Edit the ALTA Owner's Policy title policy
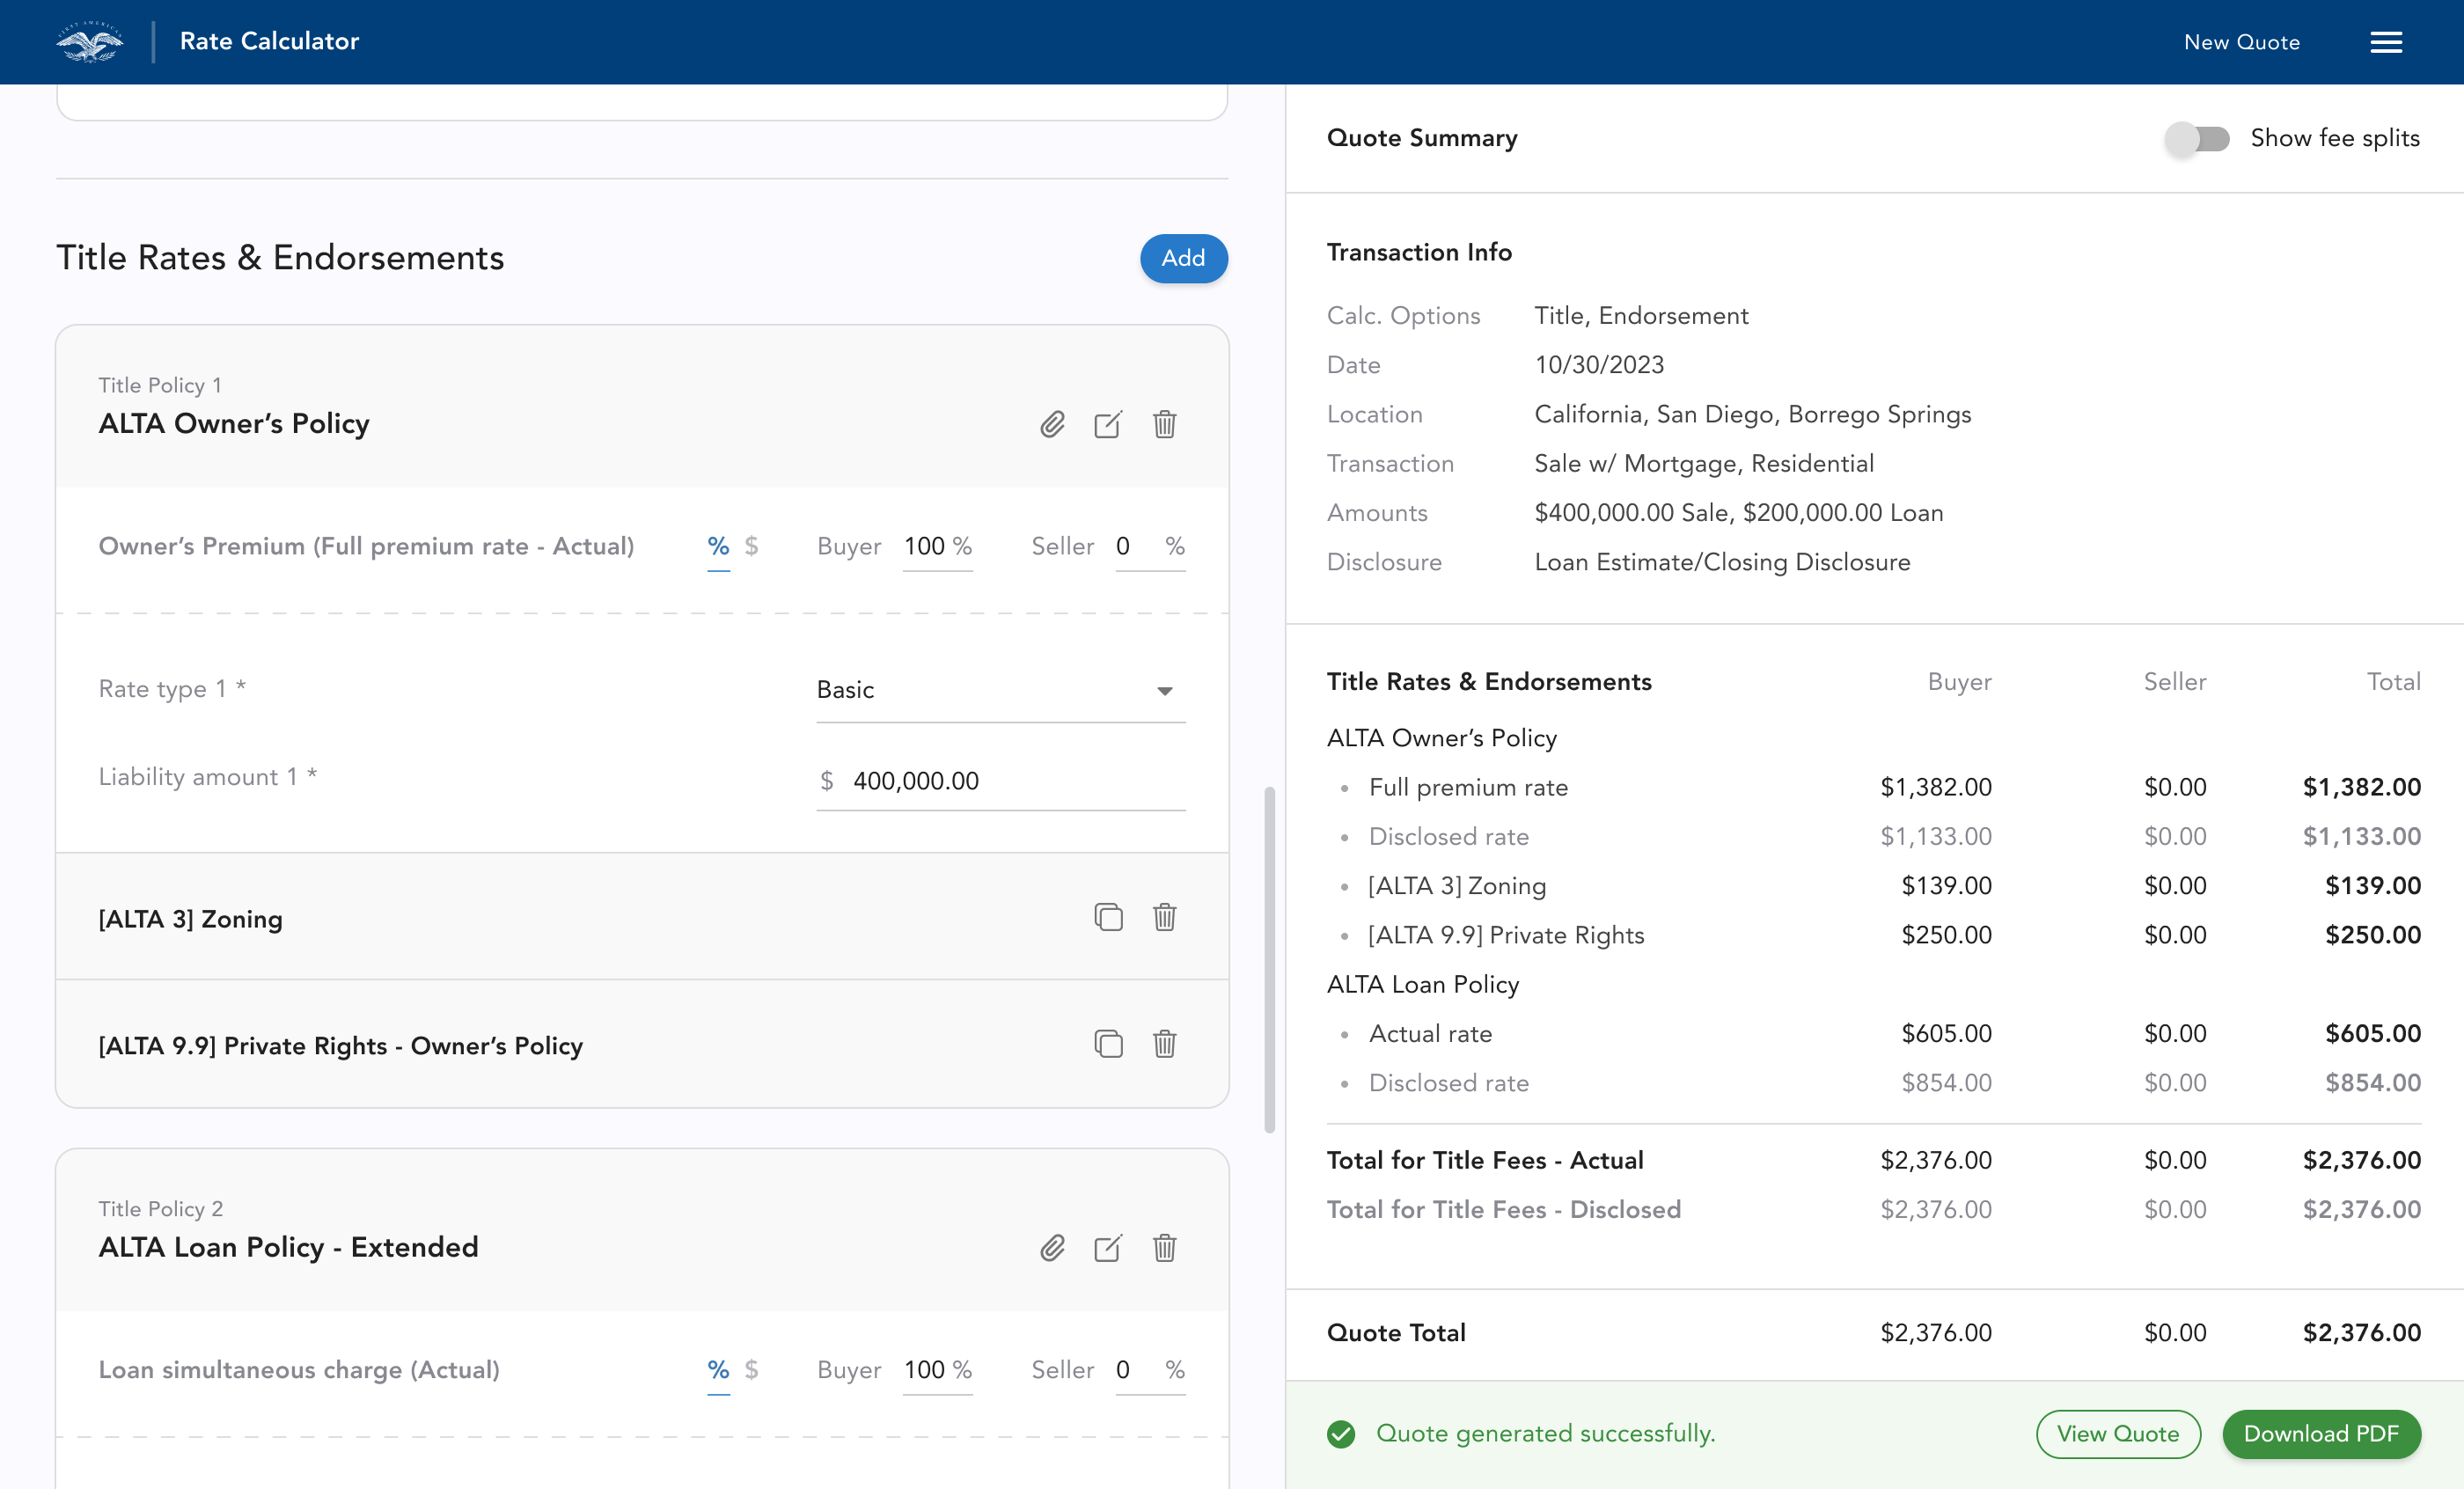The image size is (2464, 1489). [x=1108, y=424]
